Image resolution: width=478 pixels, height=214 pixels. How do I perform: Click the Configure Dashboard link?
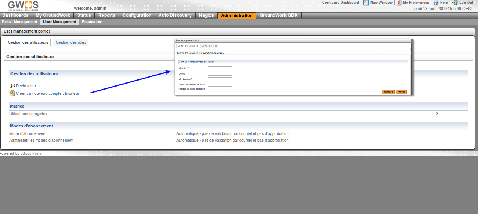tap(340, 3)
